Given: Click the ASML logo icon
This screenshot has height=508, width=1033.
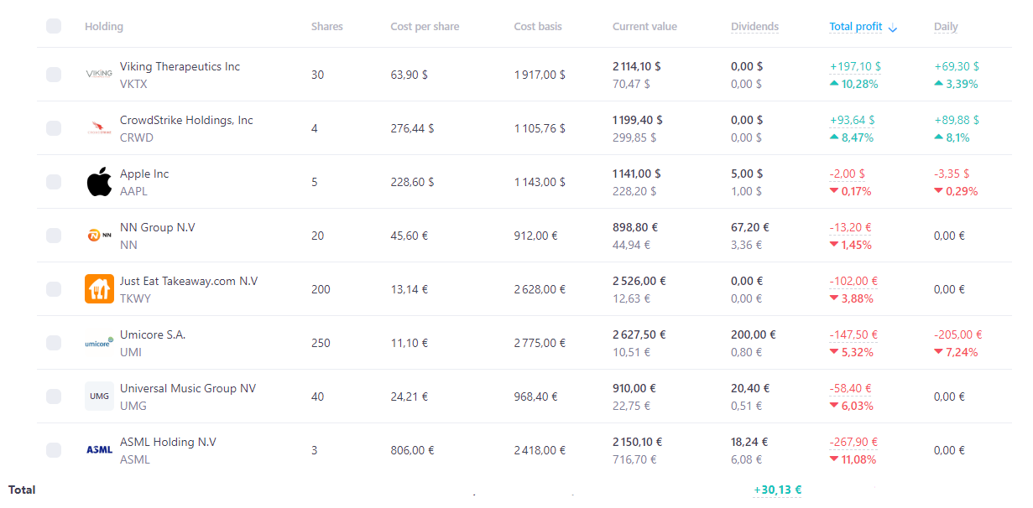Looking at the screenshot, I should click(x=99, y=450).
